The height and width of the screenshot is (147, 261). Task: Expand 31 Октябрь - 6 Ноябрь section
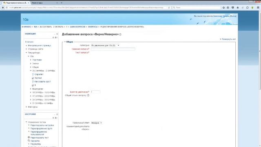pyautogui.click(x=31, y=103)
